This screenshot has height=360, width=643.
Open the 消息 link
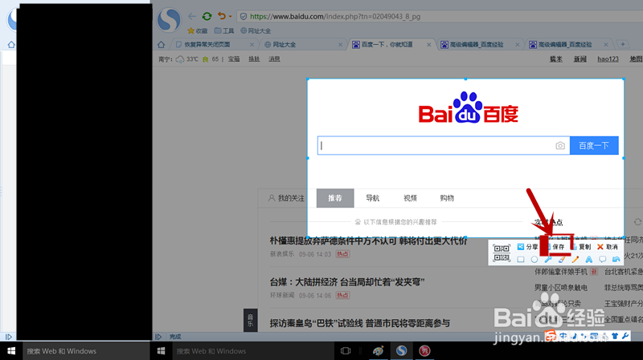[x=274, y=59]
